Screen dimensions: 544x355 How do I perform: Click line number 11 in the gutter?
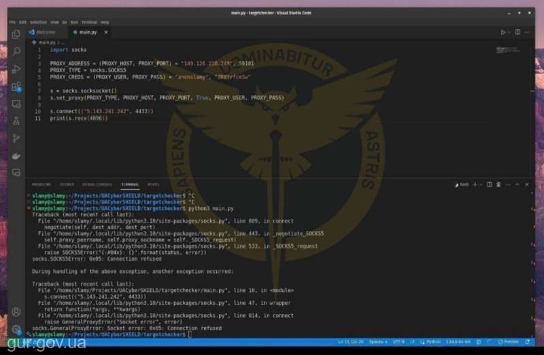[37, 118]
